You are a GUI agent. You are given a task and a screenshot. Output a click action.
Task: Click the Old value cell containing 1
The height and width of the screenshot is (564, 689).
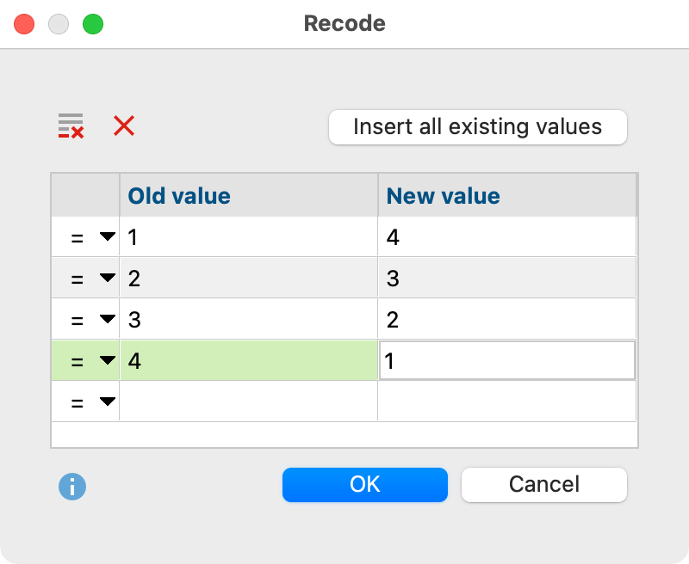point(248,237)
